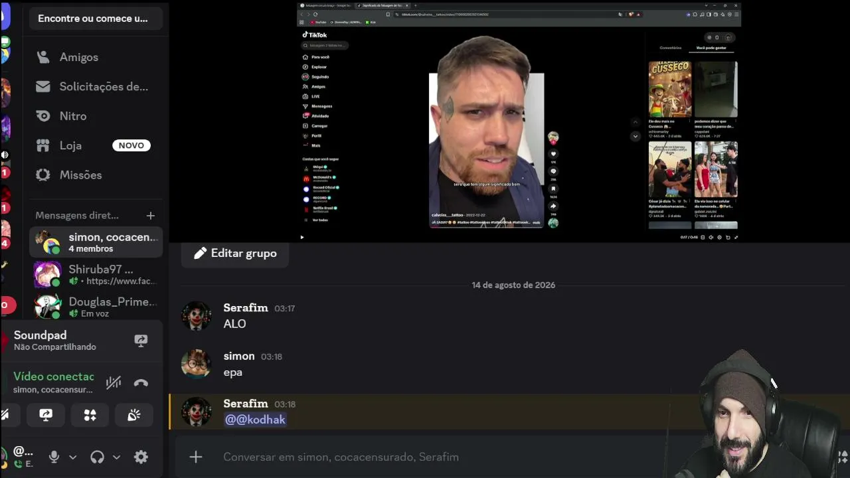Open the Nitro page

(x=96, y=116)
